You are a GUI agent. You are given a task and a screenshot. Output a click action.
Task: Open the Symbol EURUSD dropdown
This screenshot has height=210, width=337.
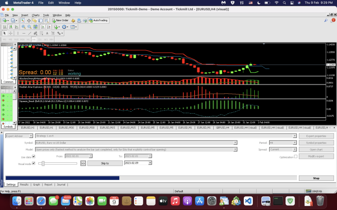(235, 143)
